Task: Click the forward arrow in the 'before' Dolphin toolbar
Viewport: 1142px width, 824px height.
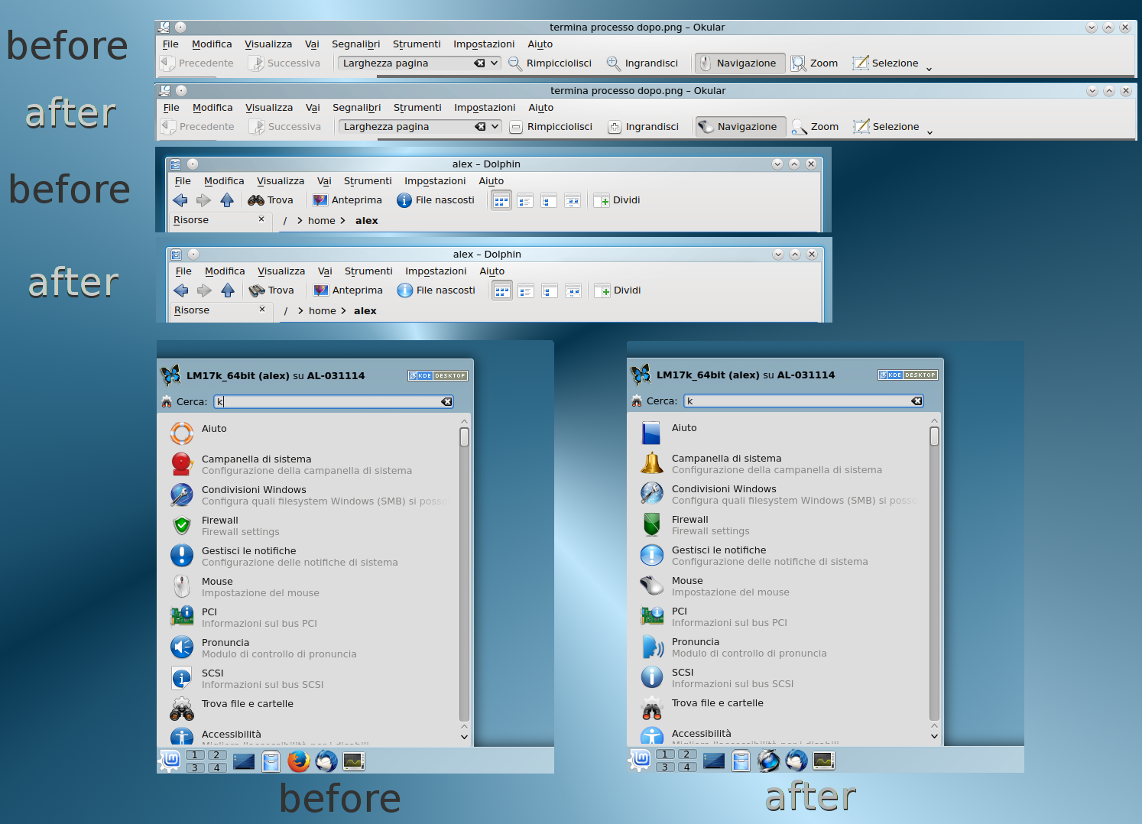Action: pyautogui.click(x=203, y=200)
